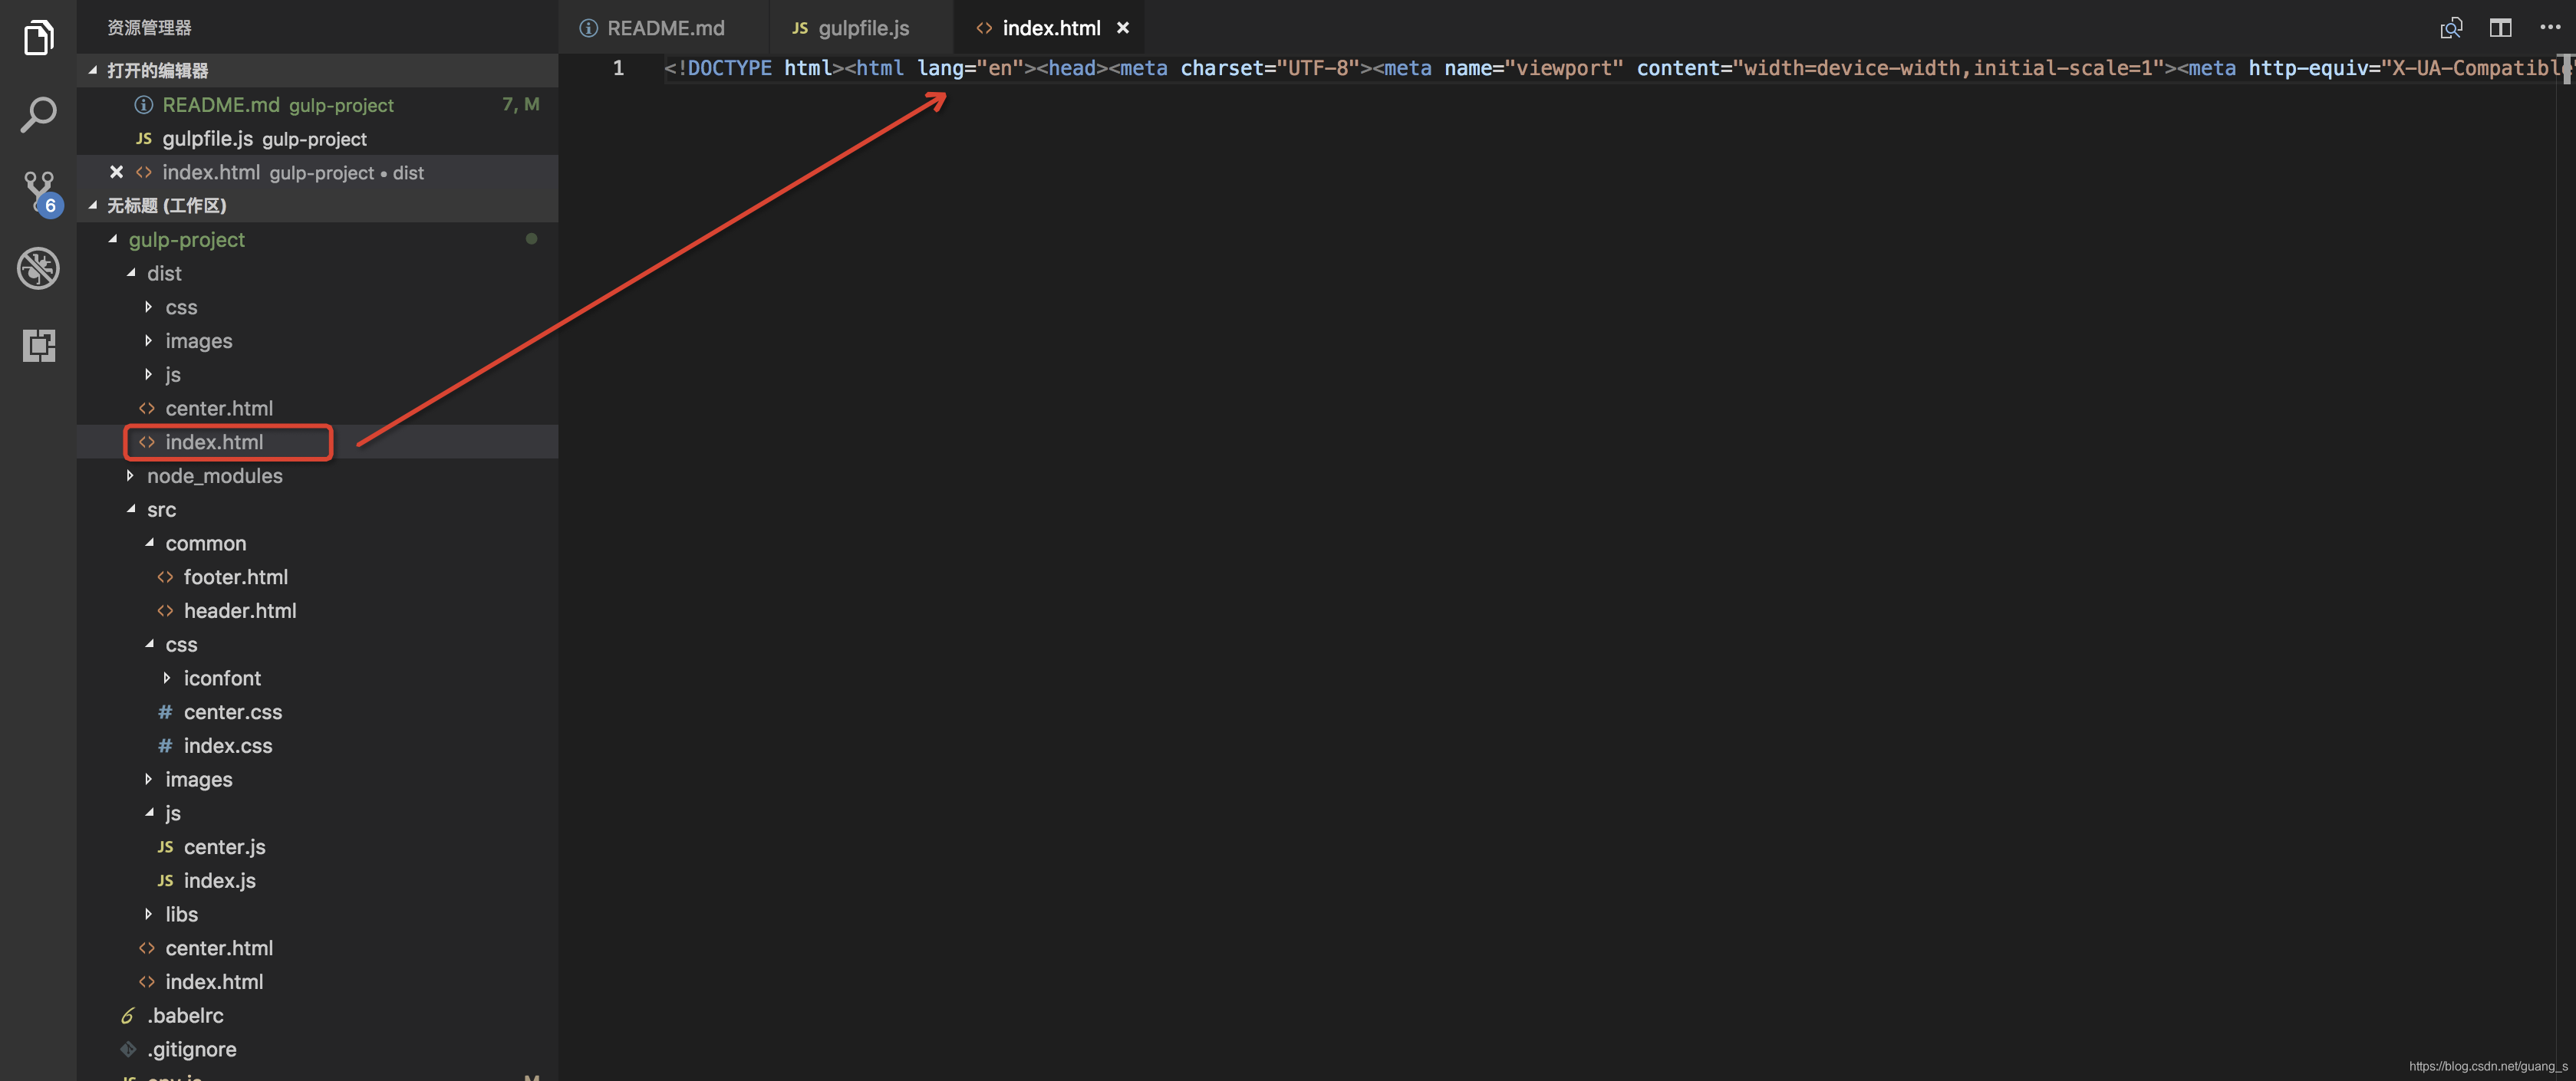Open header.html in common folder

tap(317, 610)
